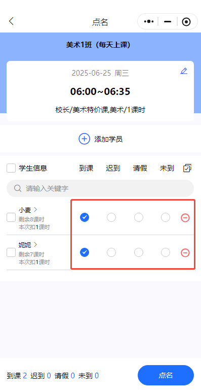Click the 到课 column header
The height and width of the screenshot is (392, 201).
click(86, 168)
